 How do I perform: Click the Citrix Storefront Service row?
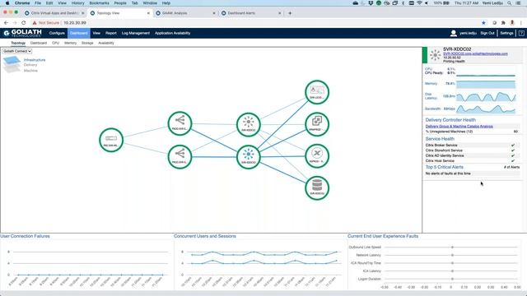pyautogui.click(x=472, y=150)
